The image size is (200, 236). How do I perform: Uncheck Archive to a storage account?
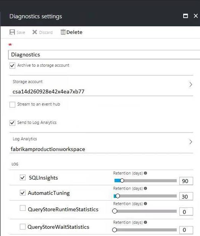coord(12,66)
